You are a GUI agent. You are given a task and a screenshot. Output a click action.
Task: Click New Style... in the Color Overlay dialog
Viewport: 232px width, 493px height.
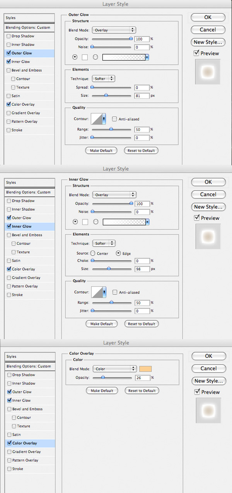pyautogui.click(x=209, y=381)
